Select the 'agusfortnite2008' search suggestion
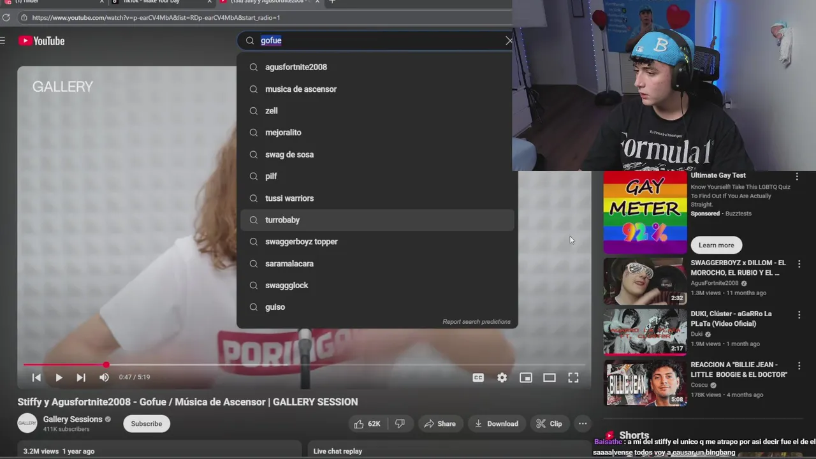Viewport: 816px width, 459px height. (x=377, y=67)
